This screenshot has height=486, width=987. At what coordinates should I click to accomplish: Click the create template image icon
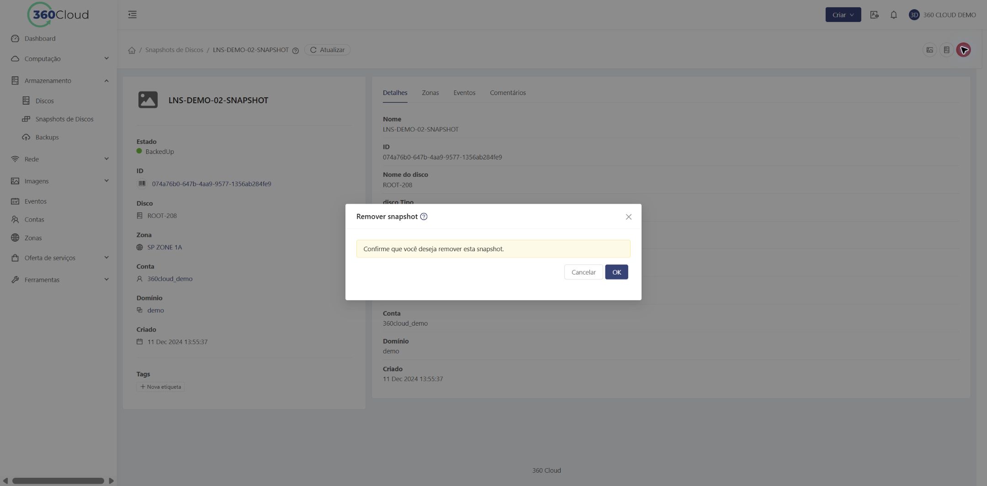(x=929, y=50)
